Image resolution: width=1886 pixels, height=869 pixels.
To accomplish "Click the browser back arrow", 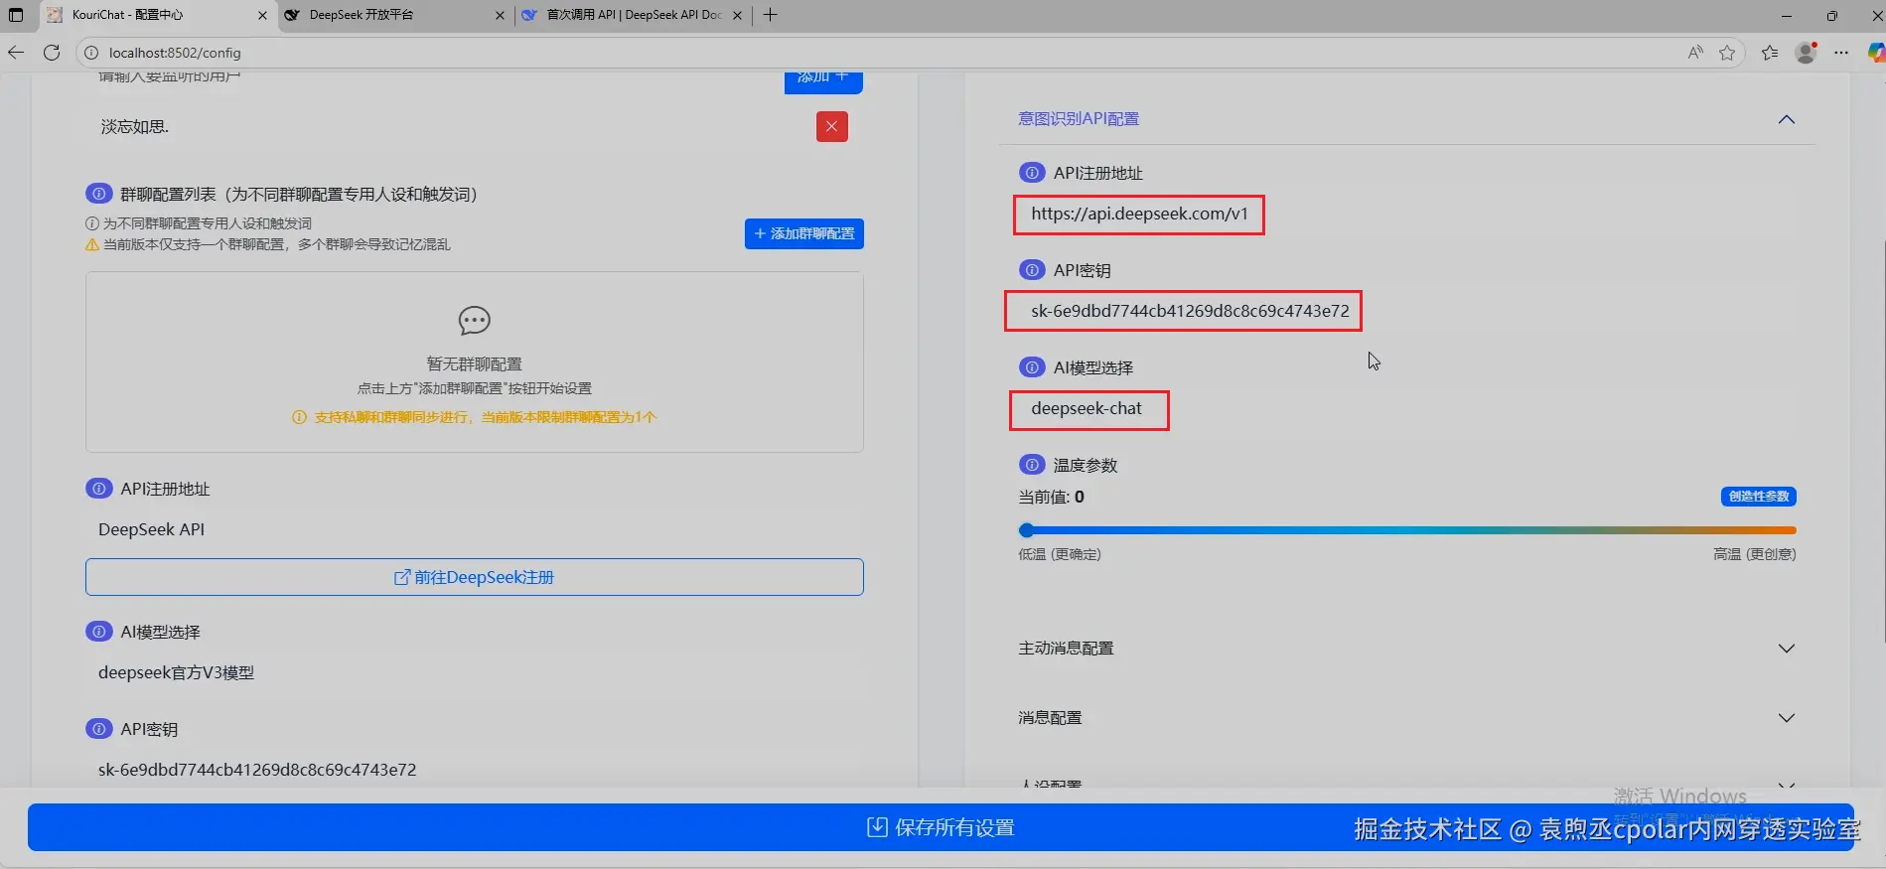I will [x=16, y=53].
